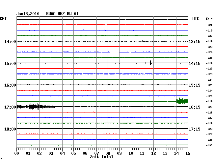Click the DC offset value -129
214x162 pixels.
tap(209, 101)
